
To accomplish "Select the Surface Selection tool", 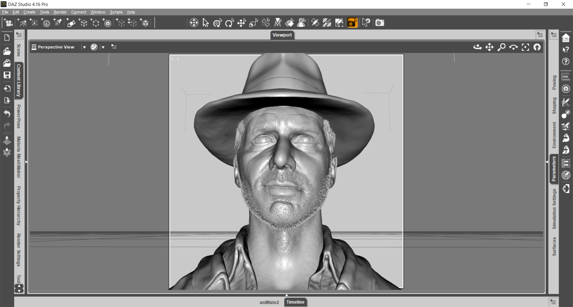I will pos(289,23).
